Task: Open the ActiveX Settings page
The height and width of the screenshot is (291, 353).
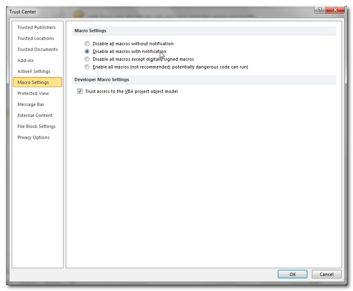Action: (x=33, y=71)
